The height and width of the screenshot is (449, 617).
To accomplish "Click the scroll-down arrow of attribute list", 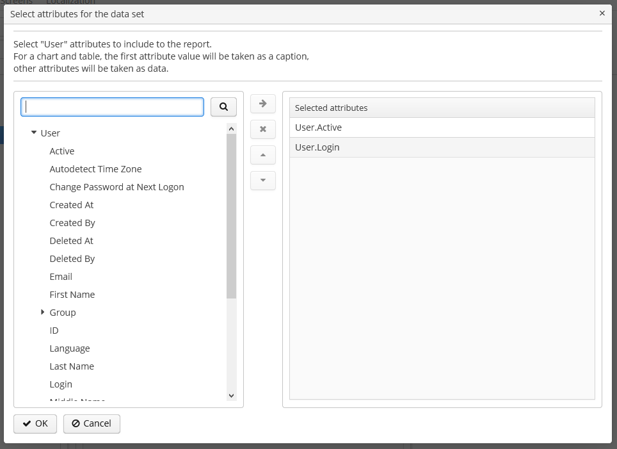I will pos(232,395).
